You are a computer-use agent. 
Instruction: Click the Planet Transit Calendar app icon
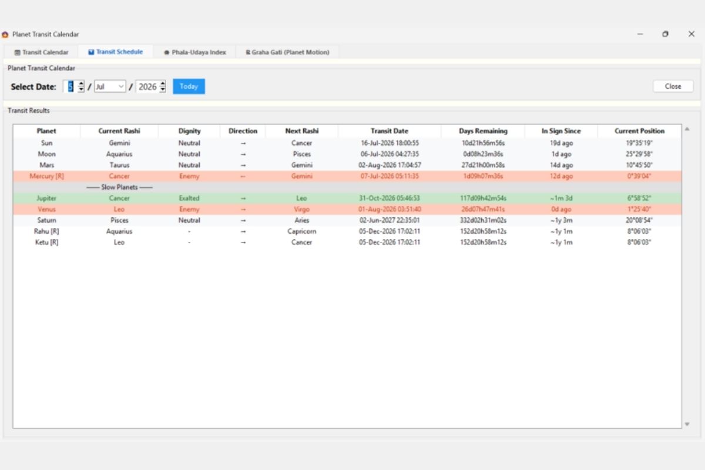(x=5, y=35)
